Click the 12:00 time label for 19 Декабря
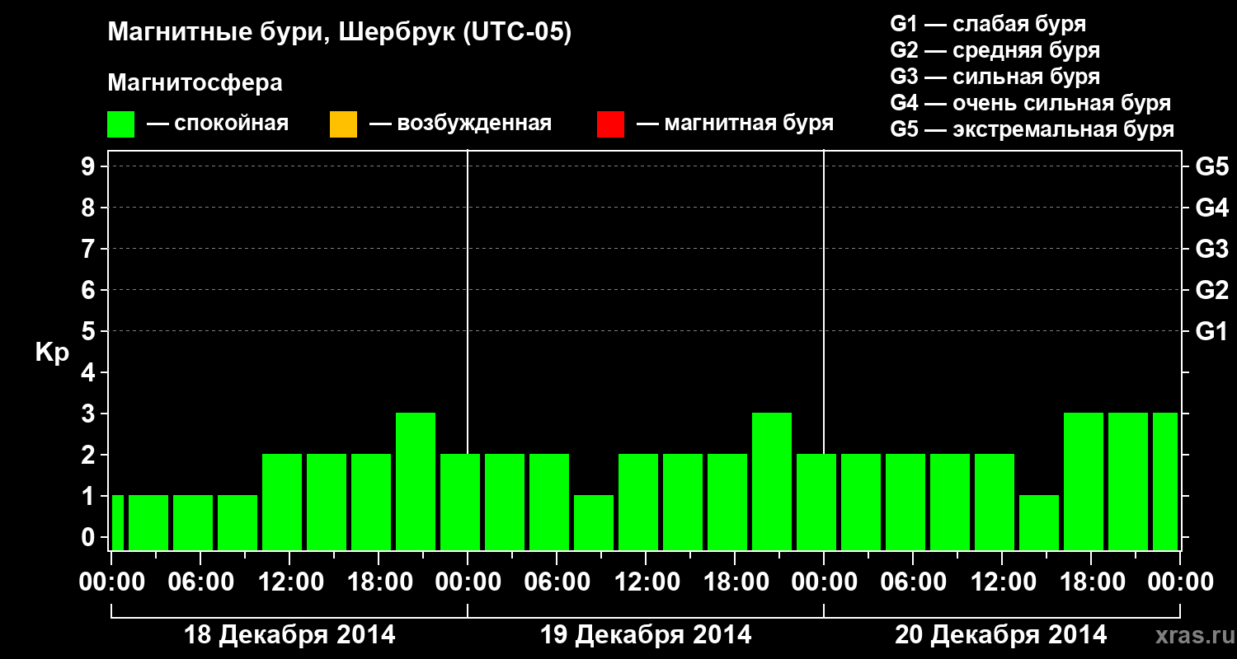The image size is (1237, 659). coord(646,582)
